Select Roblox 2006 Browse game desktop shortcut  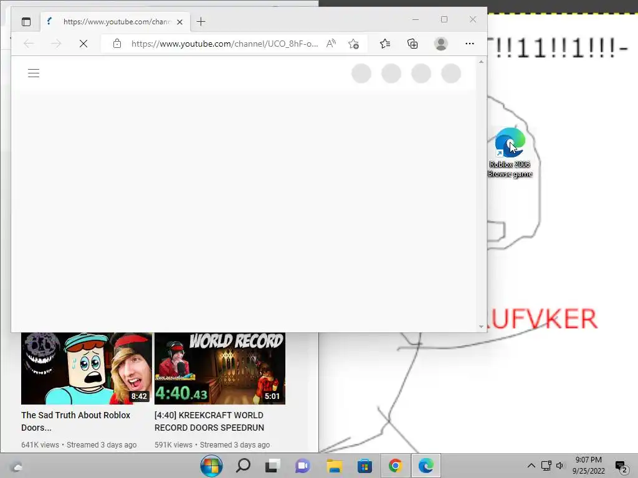click(x=510, y=153)
